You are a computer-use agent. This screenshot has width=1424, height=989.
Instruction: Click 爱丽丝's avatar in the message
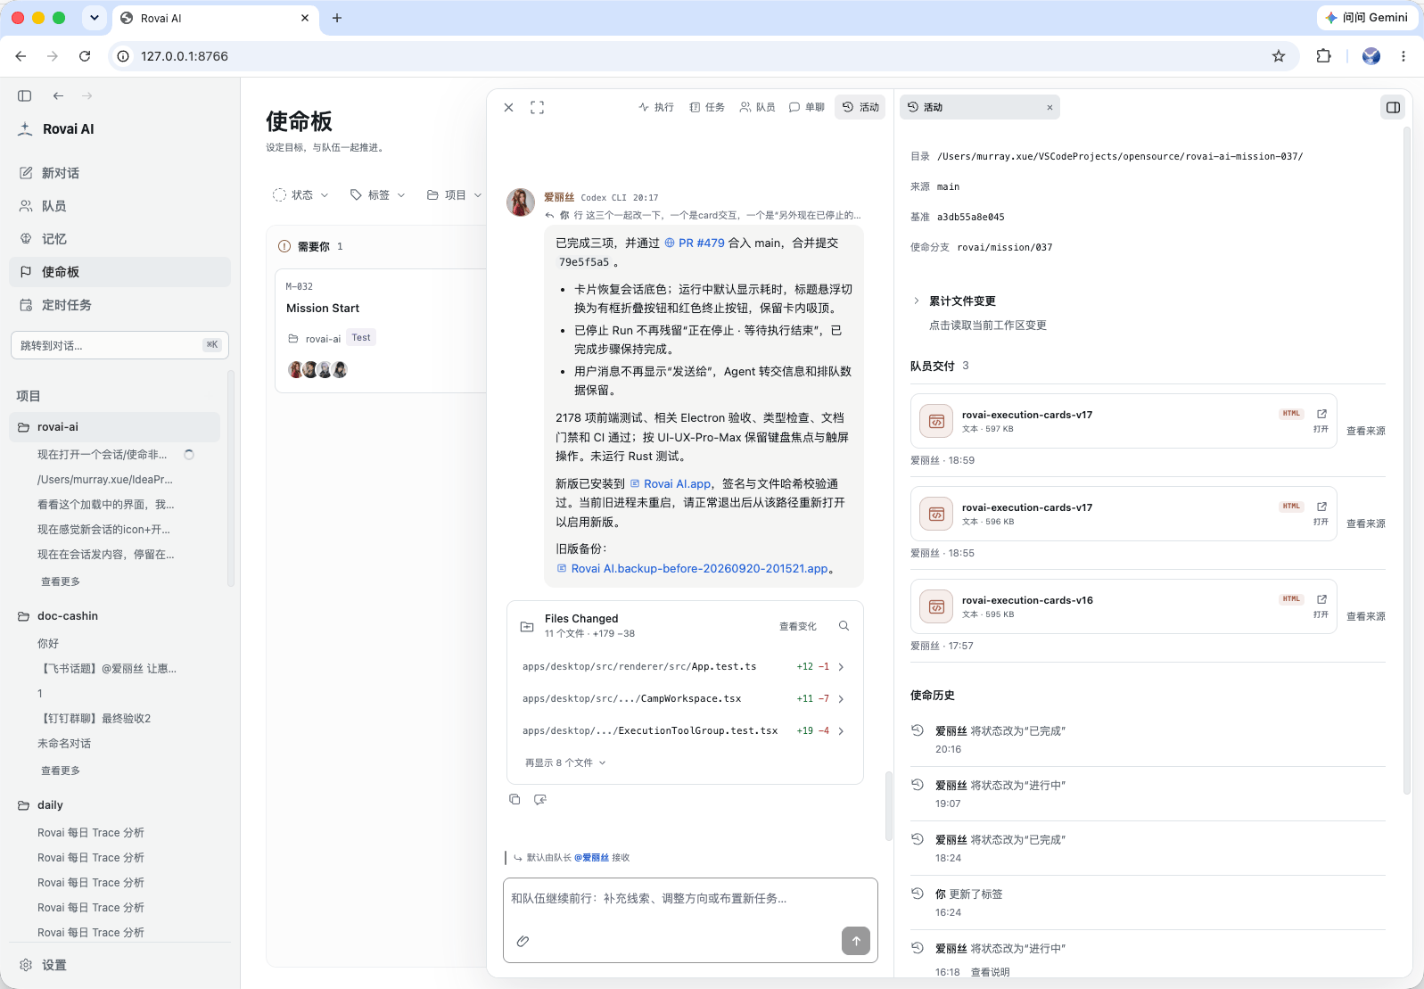521,202
